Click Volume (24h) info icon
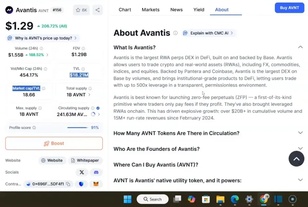 (x=41, y=48)
